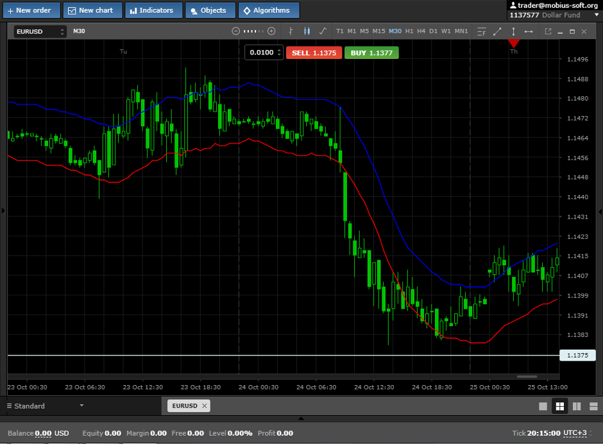Click the Level 0.00% status entry
The image size is (603, 444).
point(230,433)
